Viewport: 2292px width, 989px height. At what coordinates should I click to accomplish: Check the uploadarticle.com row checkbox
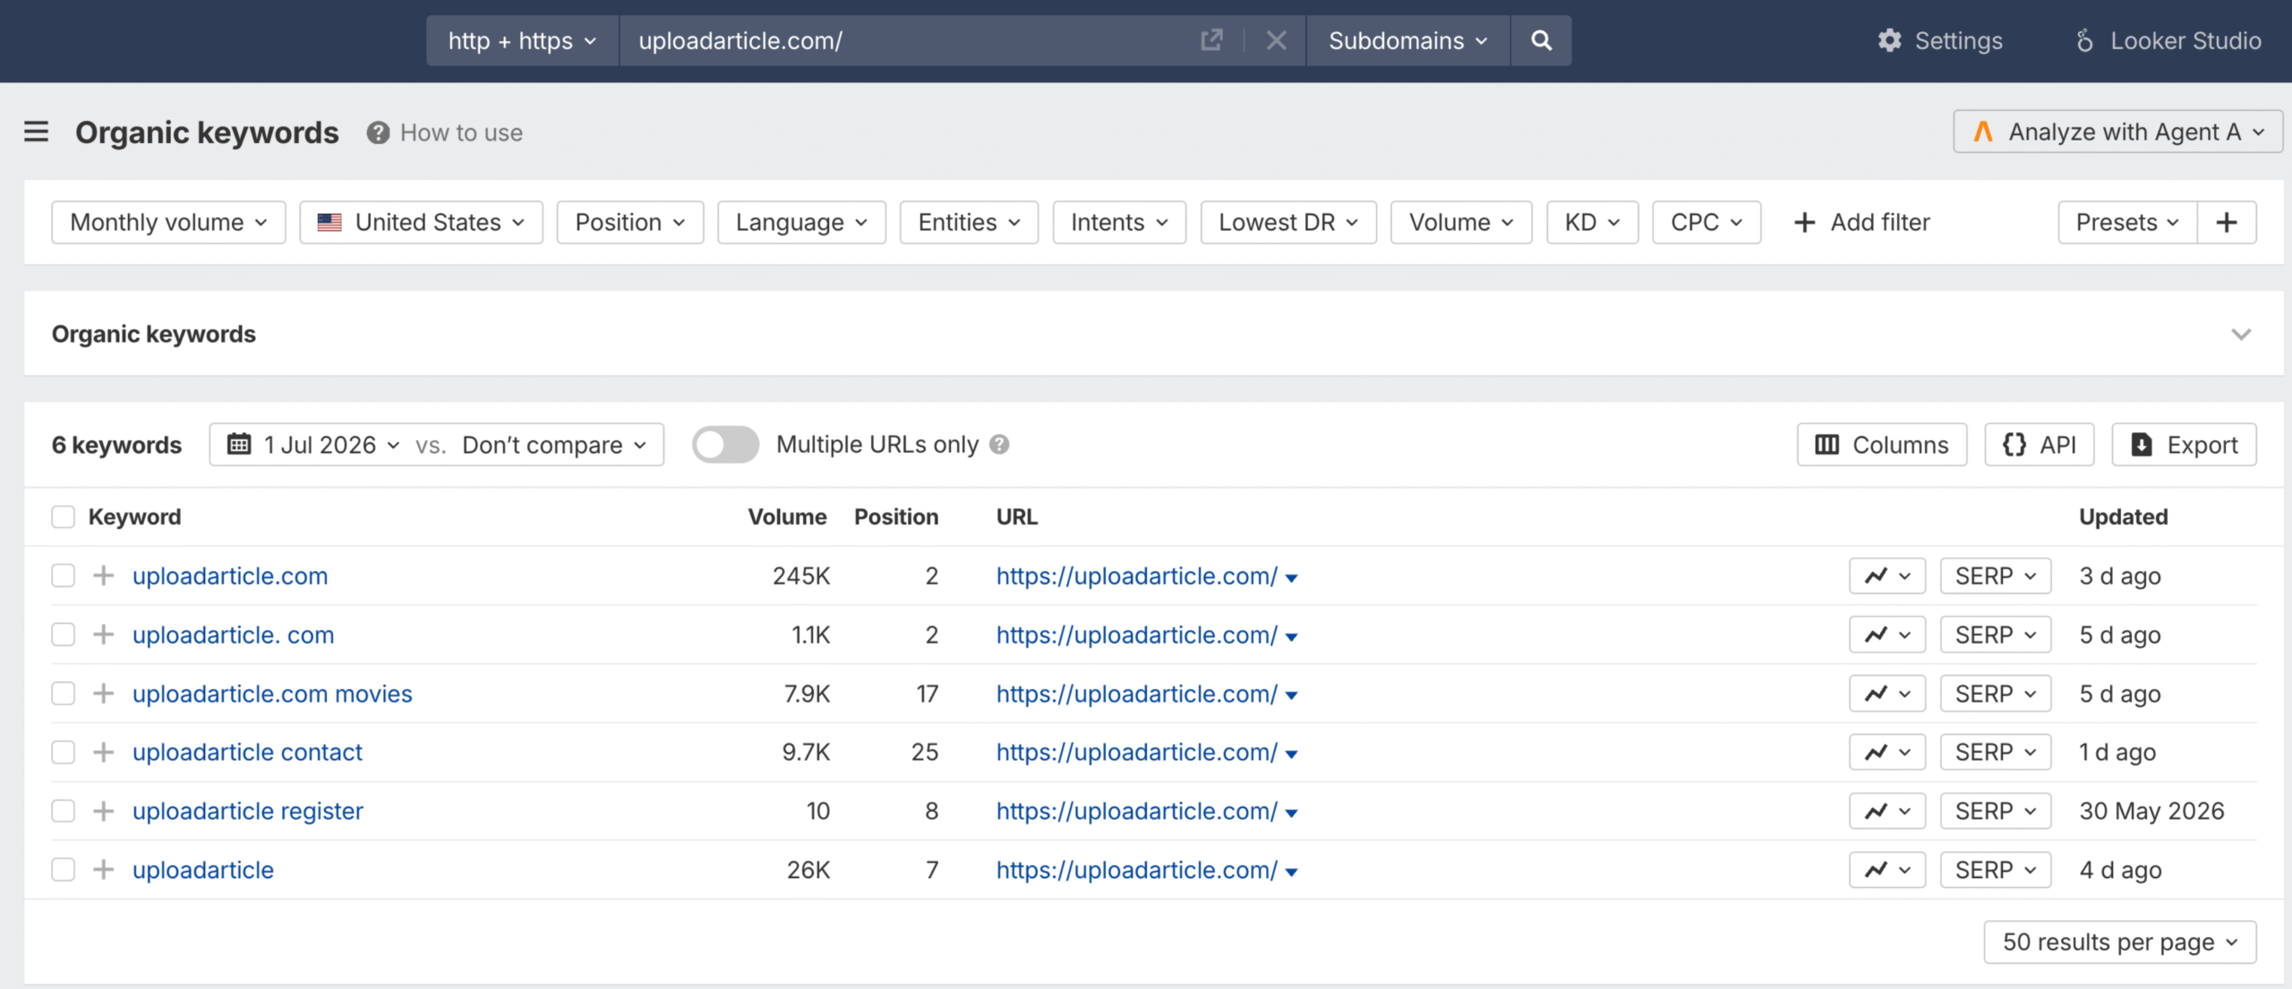click(x=63, y=575)
